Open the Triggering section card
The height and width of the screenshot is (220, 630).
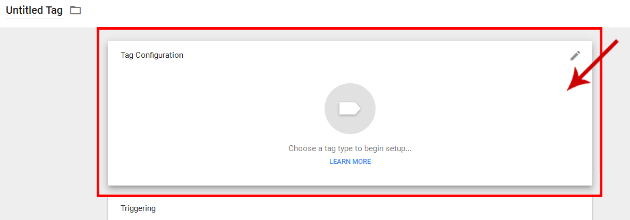click(x=350, y=209)
